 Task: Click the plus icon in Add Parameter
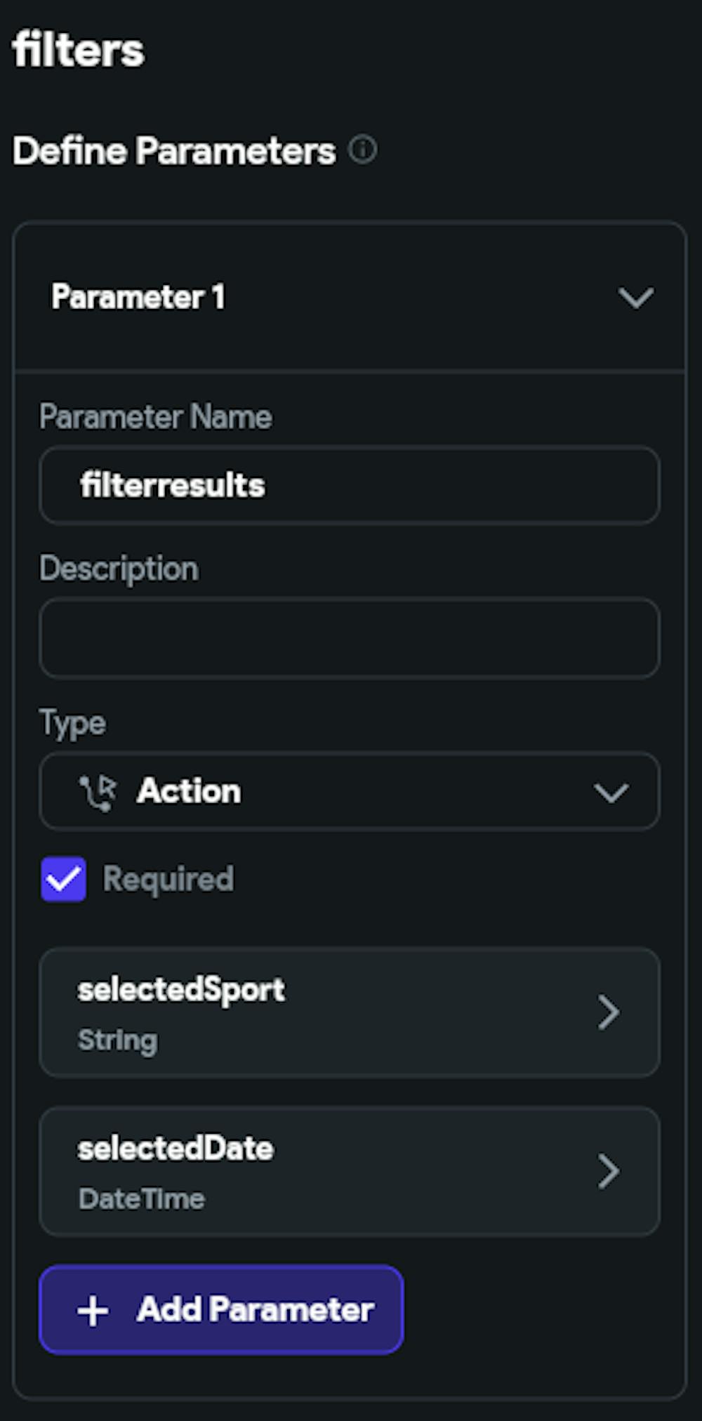(x=93, y=1311)
